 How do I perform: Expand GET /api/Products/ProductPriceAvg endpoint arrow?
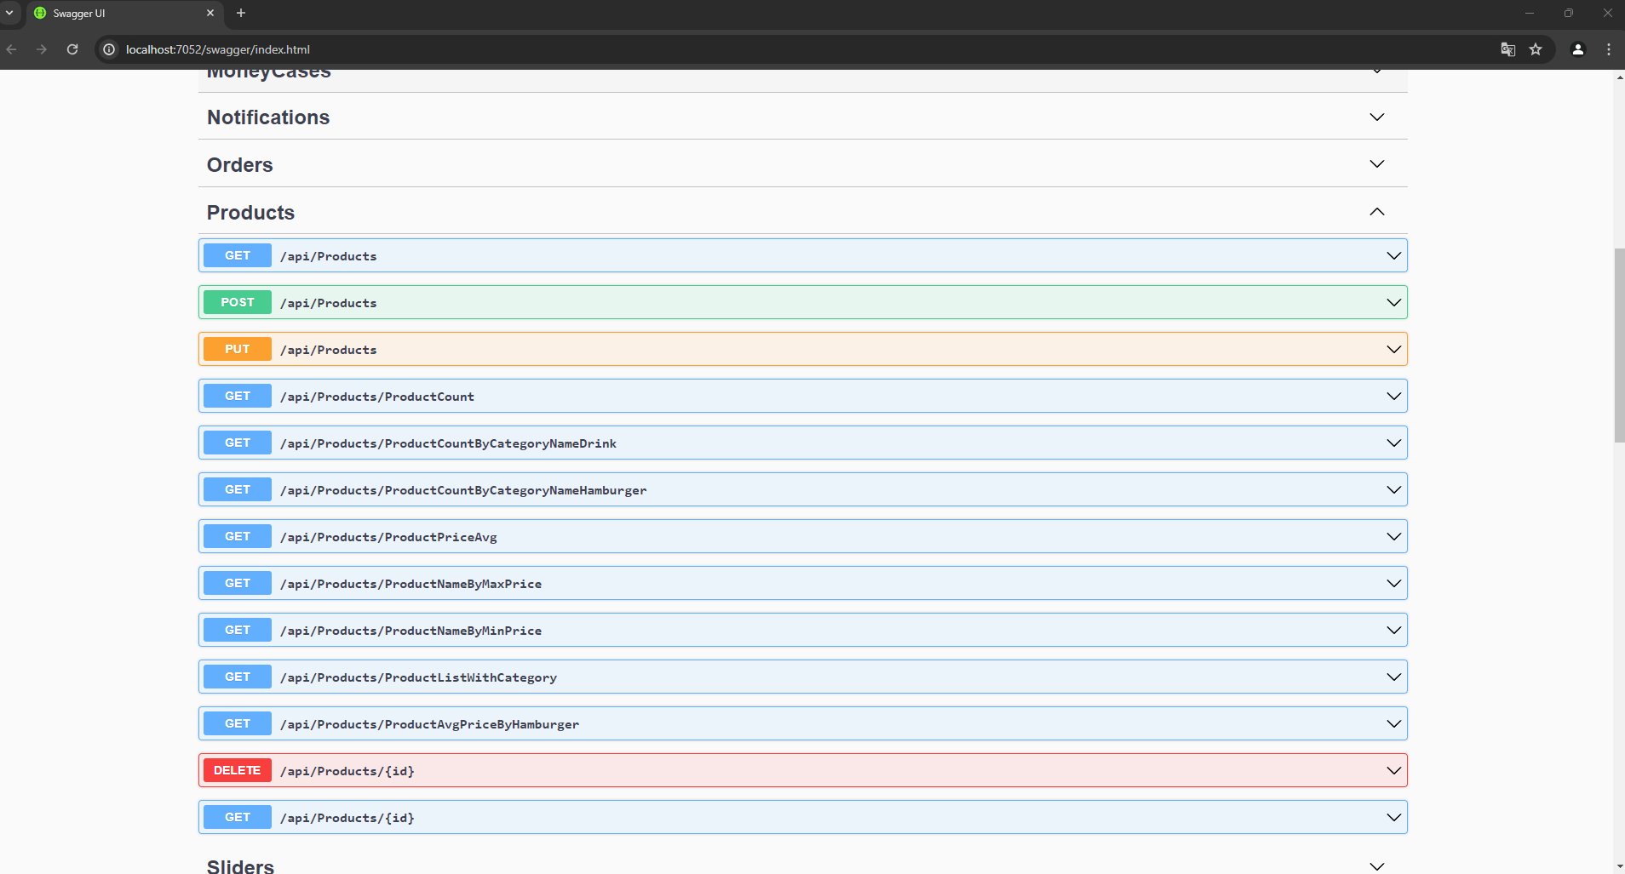coord(1393,537)
